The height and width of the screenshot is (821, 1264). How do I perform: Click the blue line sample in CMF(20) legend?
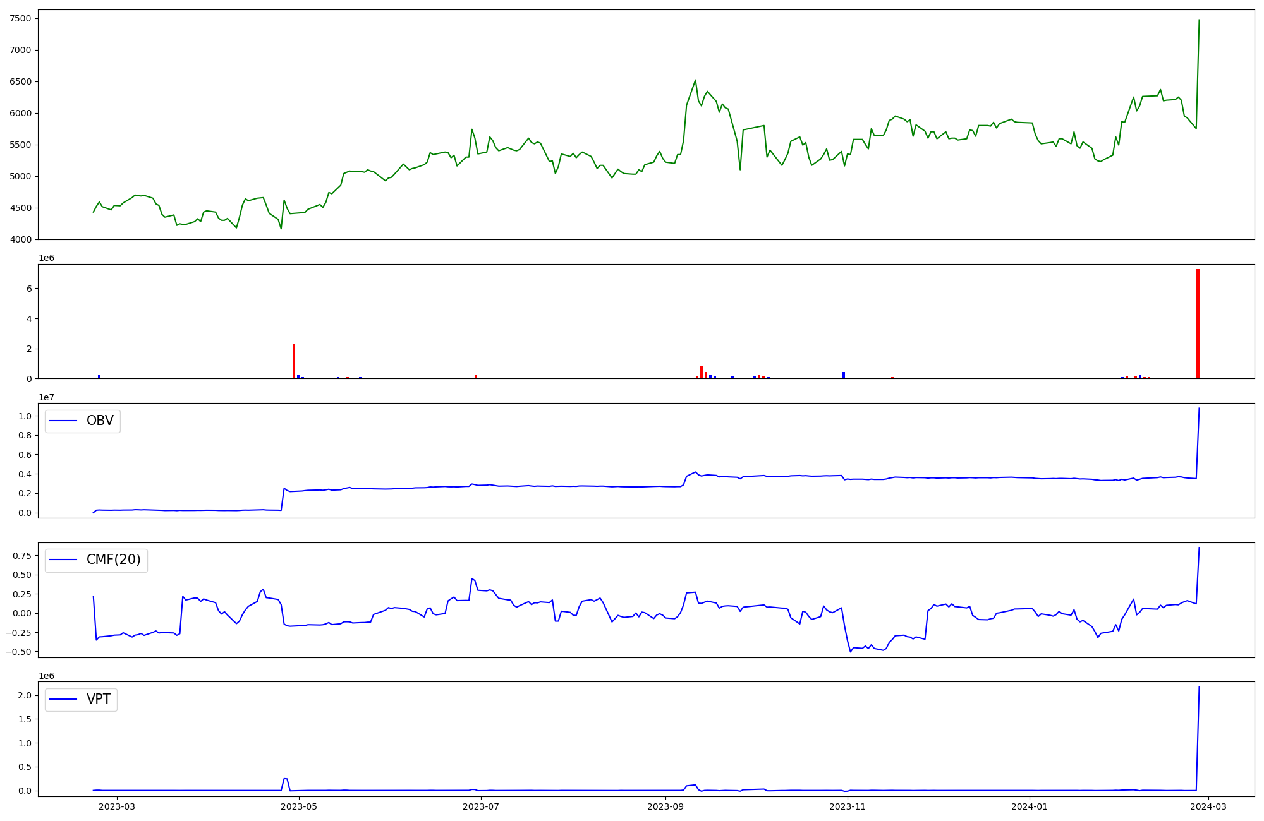(x=63, y=560)
